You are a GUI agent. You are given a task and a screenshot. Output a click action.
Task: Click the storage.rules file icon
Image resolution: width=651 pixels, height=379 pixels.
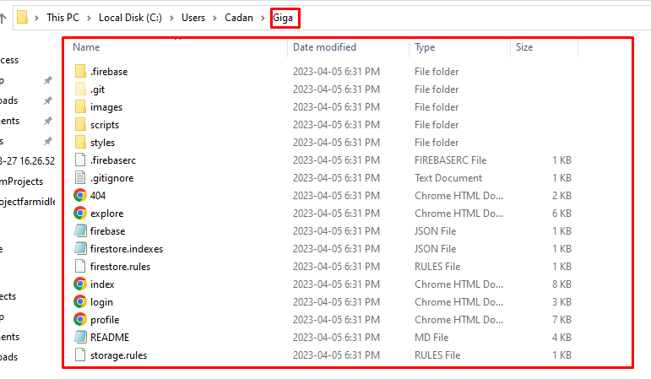80,355
